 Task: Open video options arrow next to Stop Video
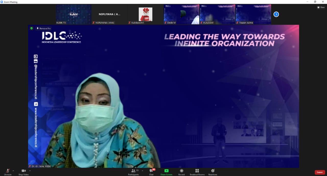30,171
